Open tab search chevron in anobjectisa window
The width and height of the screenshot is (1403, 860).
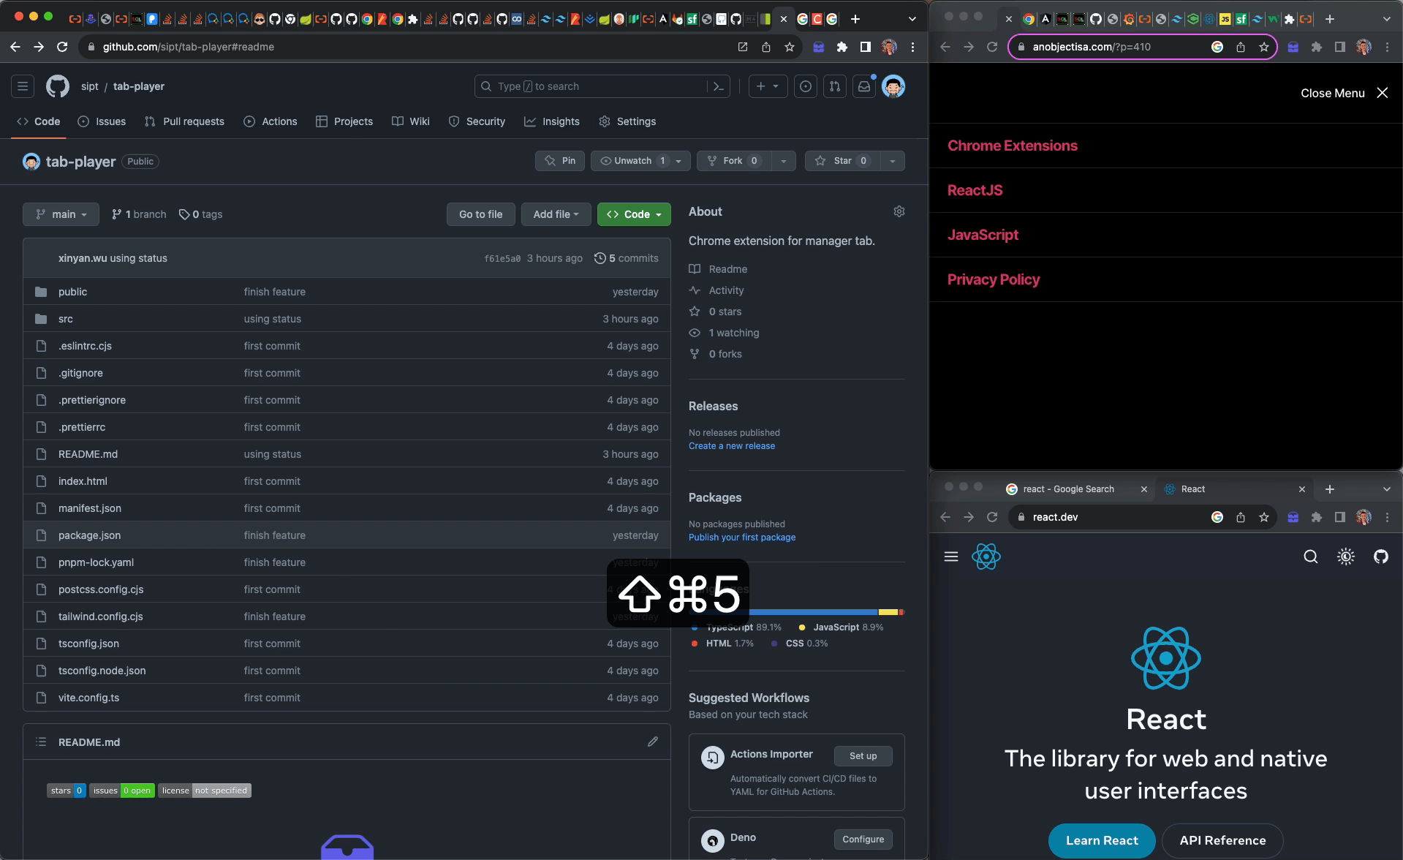tap(1387, 19)
